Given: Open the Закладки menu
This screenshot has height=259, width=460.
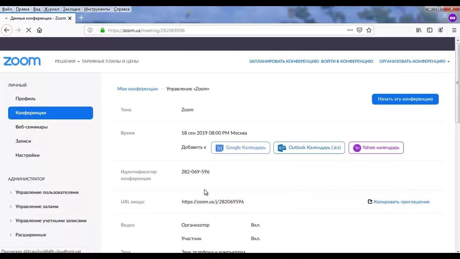Looking at the screenshot, I should (x=72, y=9).
